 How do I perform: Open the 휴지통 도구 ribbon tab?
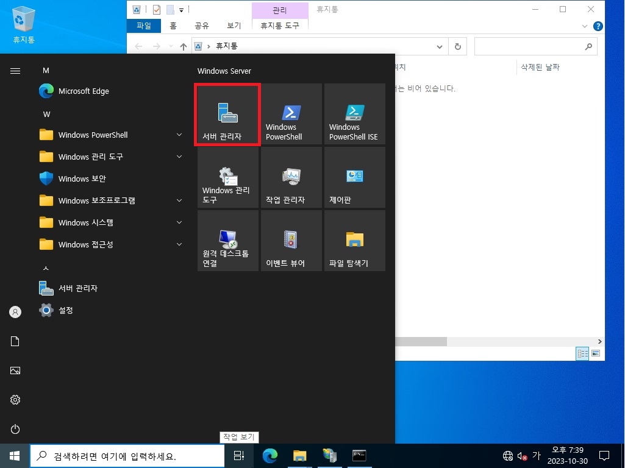[x=280, y=26]
